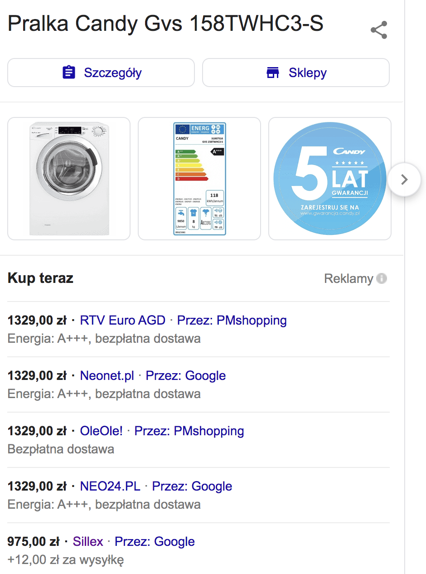Go to the Neonet.pl offer
This screenshot has height=574, width=426.
click(107, 376)
